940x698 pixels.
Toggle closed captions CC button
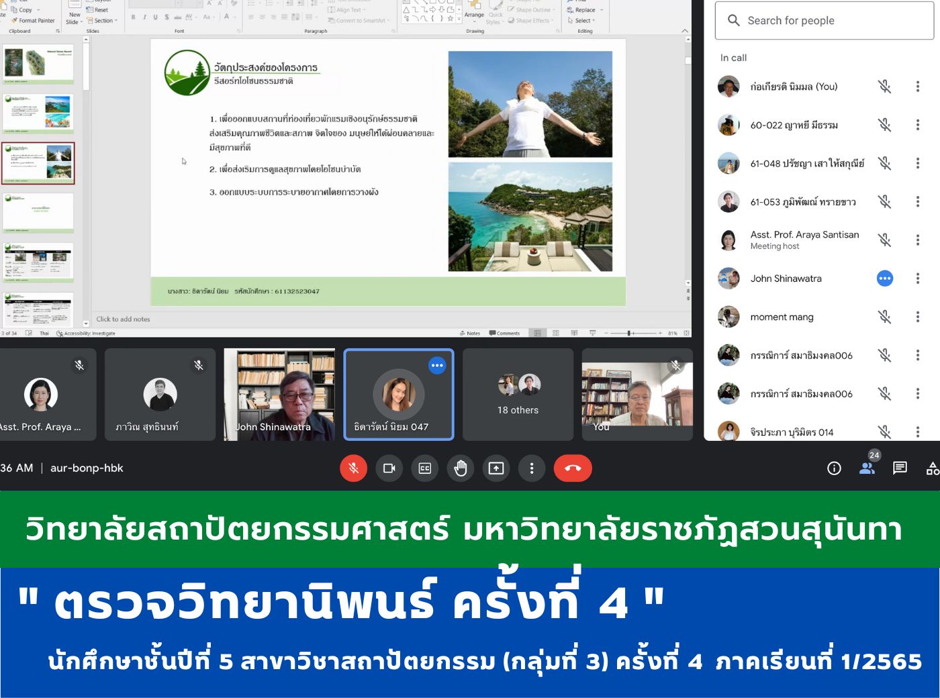coord(425,468)
